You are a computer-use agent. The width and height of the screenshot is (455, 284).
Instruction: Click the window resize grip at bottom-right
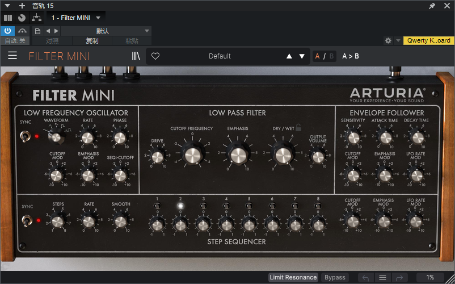point(450,278)
